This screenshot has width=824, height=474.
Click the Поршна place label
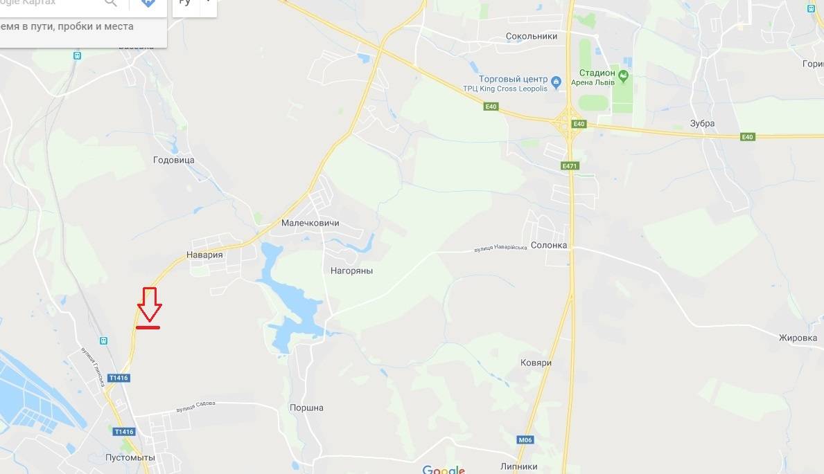pyautogui.click(x=306, y=408)
